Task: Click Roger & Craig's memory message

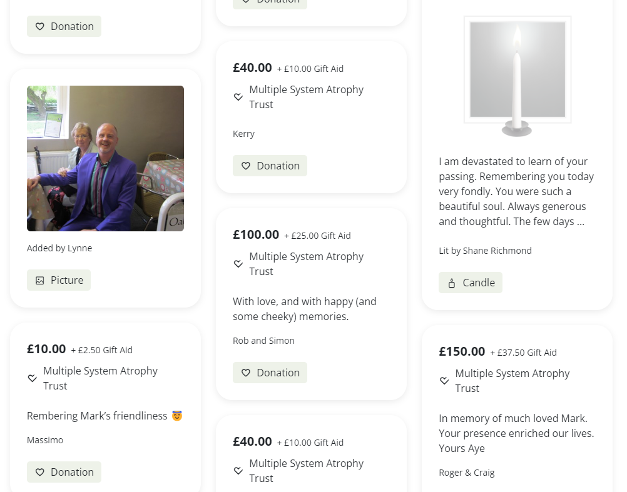Action: tap(516, 433)
